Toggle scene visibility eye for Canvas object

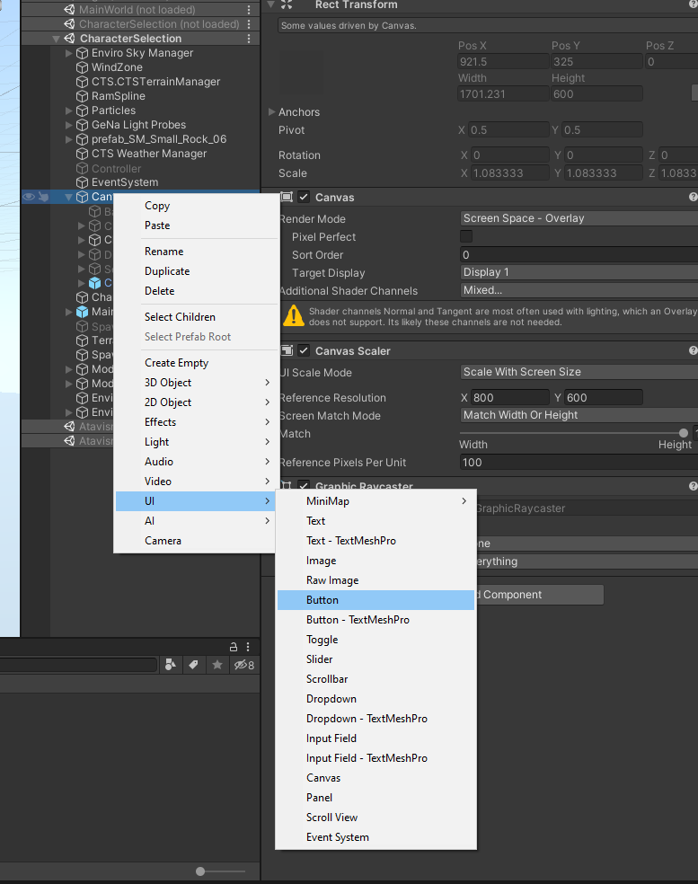pyautogui.click(x=29, y=197)
